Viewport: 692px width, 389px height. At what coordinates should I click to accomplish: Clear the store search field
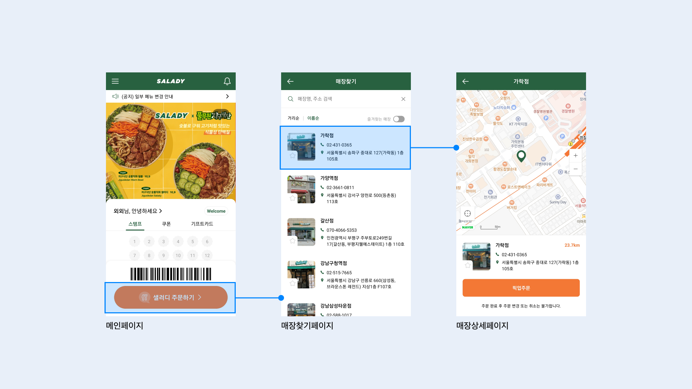(403, 99)
